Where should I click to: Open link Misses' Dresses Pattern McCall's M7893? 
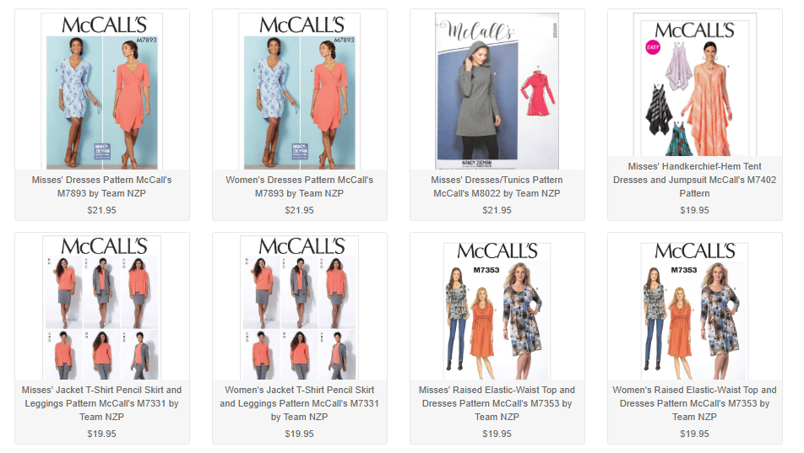click(x=101, y=186)
